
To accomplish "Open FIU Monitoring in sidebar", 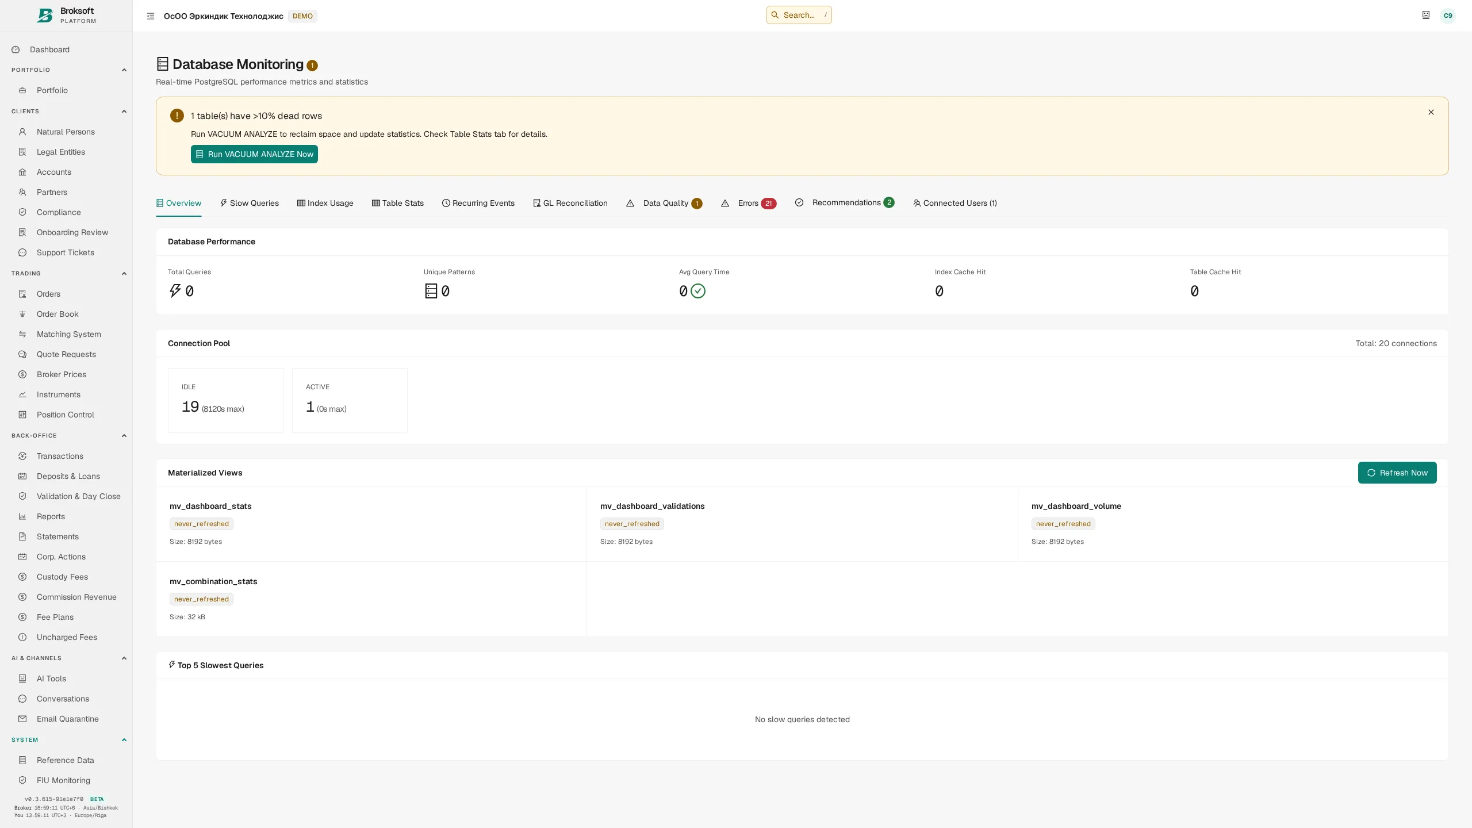I will [63, 780].
